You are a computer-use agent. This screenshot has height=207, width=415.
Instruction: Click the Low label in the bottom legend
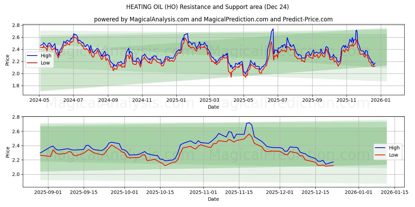point(393,155)
